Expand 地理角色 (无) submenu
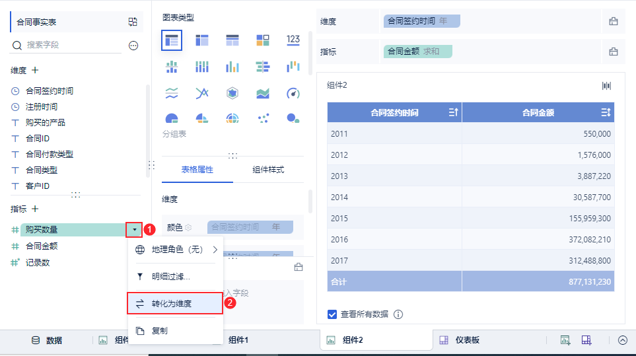This screenshot has width=636, height=356. coord(215,250)
